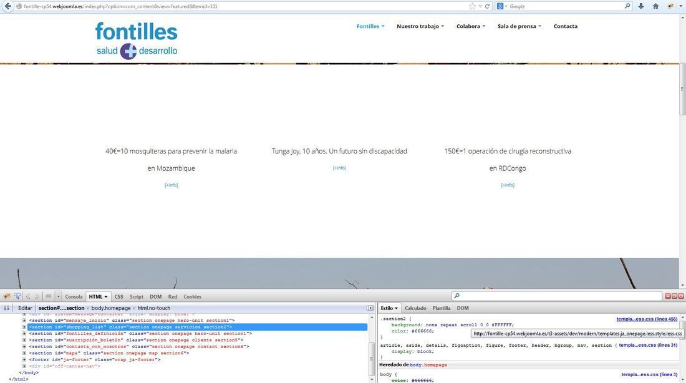Open +info link under Tunga Joy
686x383 pixels.
(x=339, y=168)
